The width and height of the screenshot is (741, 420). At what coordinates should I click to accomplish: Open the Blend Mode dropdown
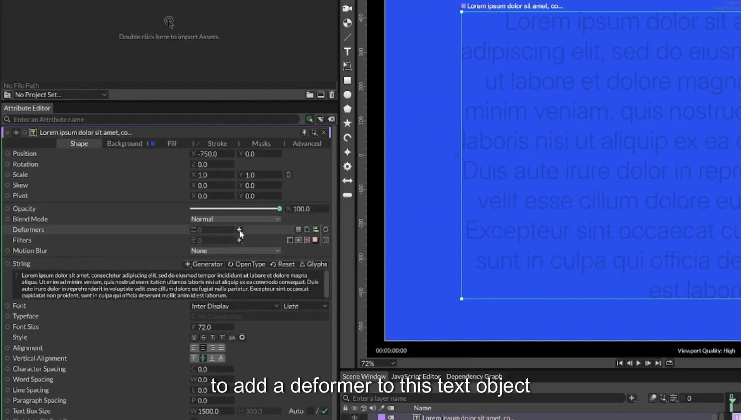pos(235,219)
